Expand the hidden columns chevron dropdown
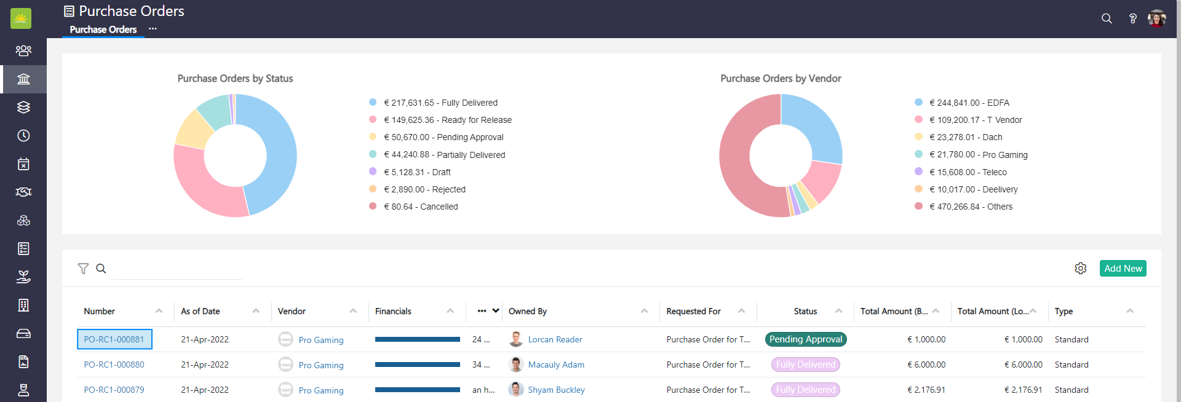 [x=496, y=311]
